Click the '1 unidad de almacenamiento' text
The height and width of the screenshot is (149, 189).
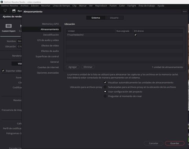[167, 67]
